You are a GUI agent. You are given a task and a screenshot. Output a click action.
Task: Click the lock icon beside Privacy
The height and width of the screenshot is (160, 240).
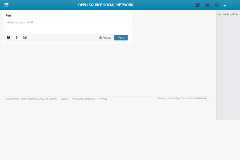[x=101, y=38]
